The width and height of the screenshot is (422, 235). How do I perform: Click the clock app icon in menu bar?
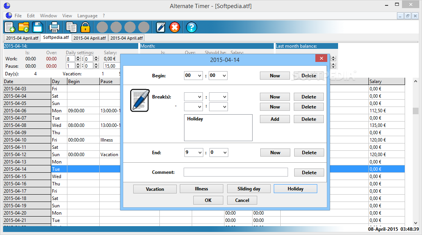click(9, 16)
